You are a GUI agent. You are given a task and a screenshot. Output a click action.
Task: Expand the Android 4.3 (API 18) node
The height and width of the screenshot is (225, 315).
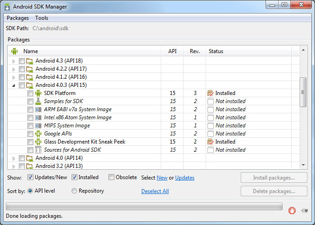[x=13, y=61]
